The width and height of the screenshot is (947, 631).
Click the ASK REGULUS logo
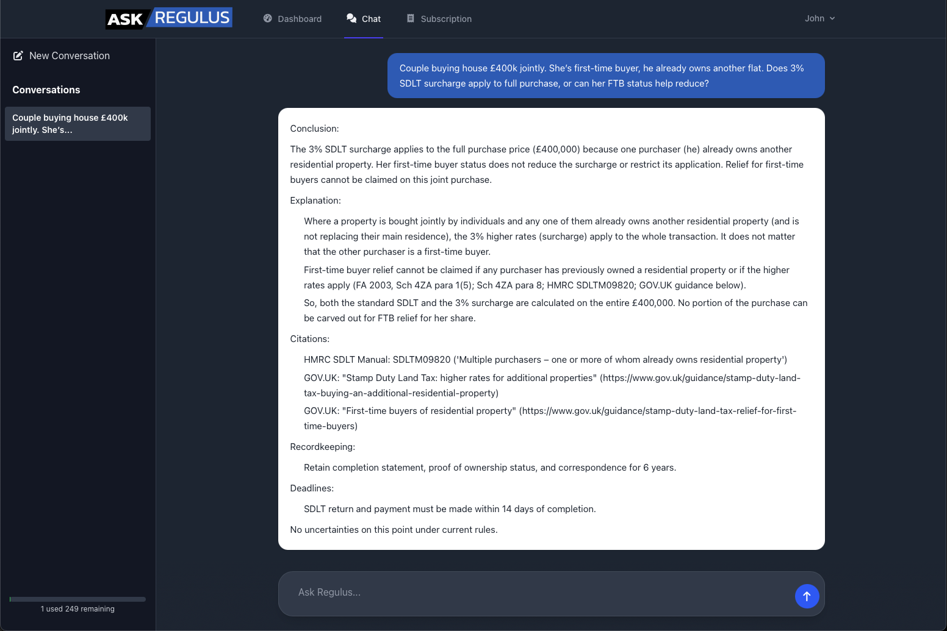click(168, 18)
